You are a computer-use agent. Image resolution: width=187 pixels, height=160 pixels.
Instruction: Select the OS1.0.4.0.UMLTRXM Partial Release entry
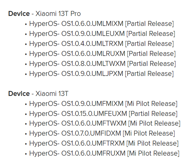click(x=102, y=44)
